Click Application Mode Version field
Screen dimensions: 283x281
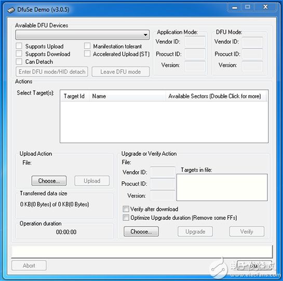tap(195, 66)
